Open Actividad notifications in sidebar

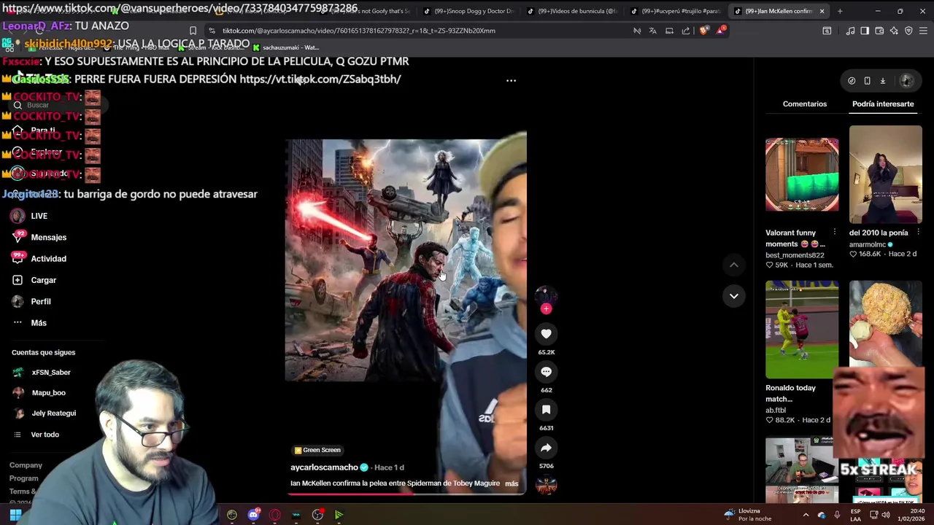click(x=39, y=259)
